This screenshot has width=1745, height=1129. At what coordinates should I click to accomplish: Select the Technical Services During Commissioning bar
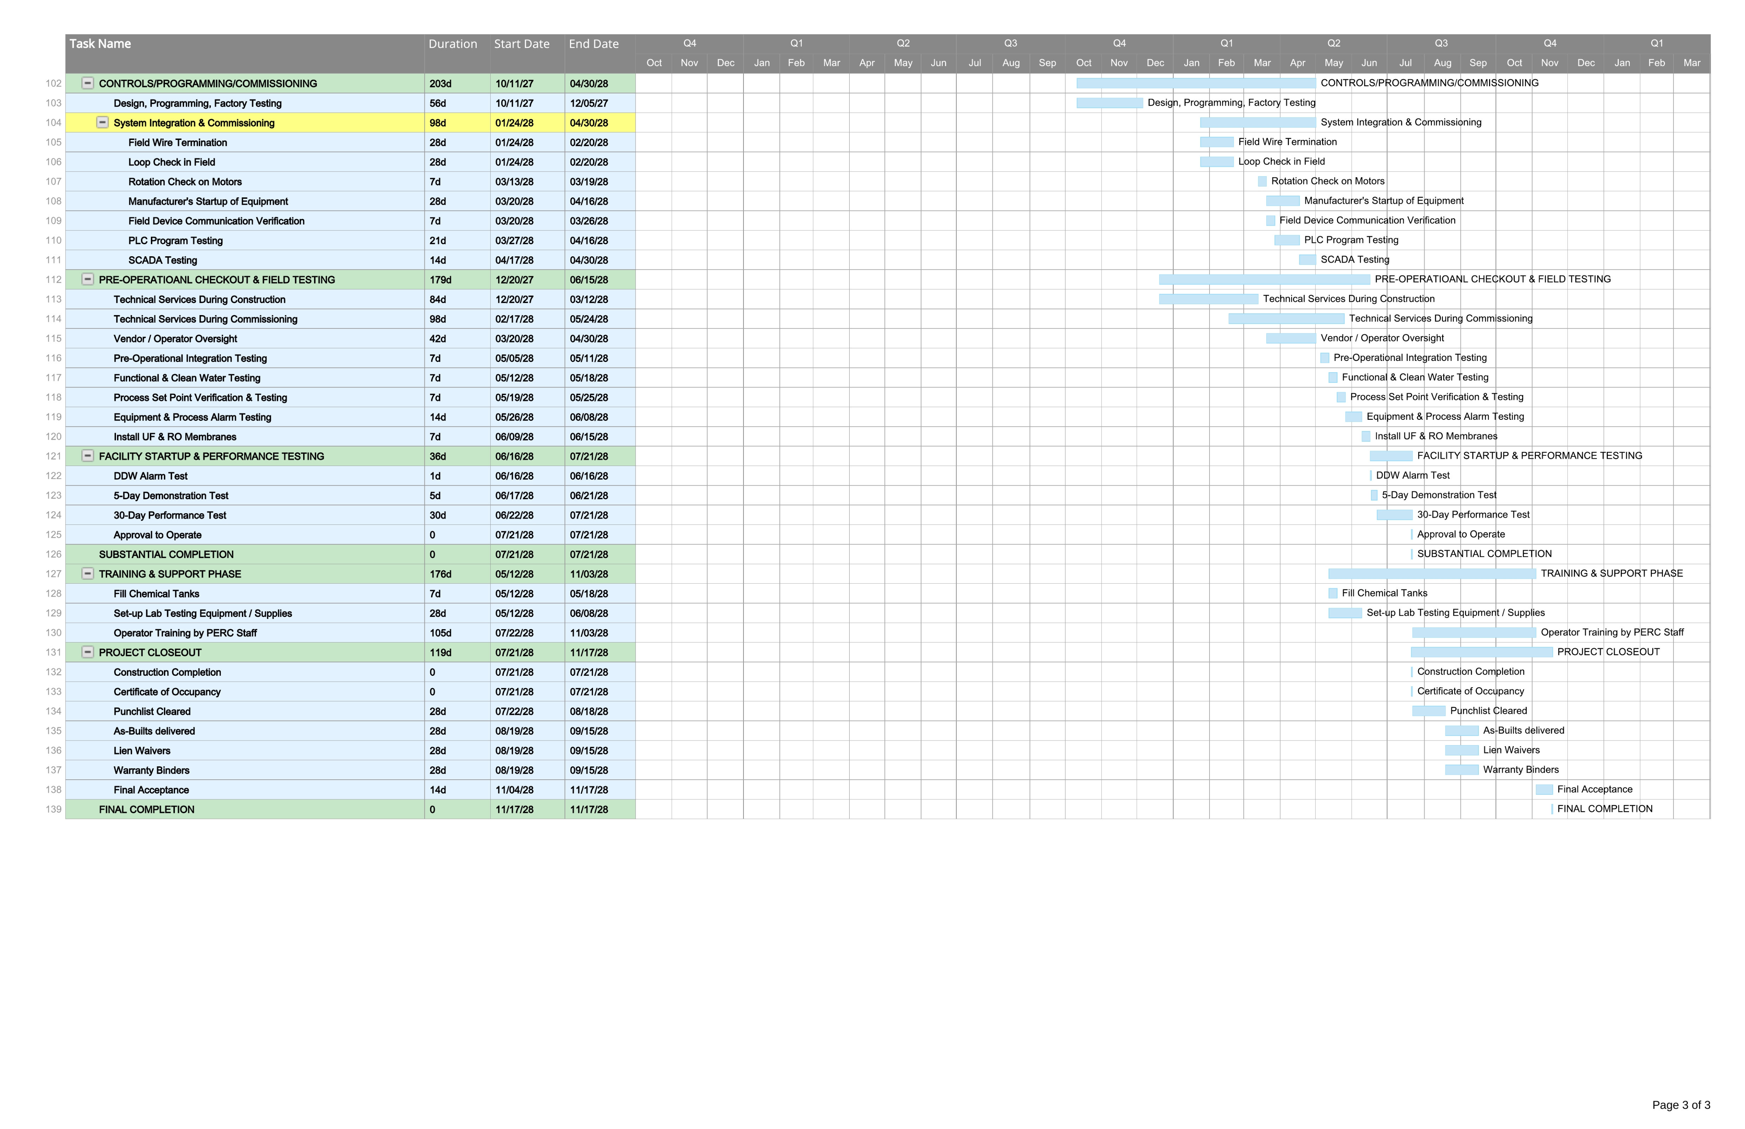coord(1286,319)
